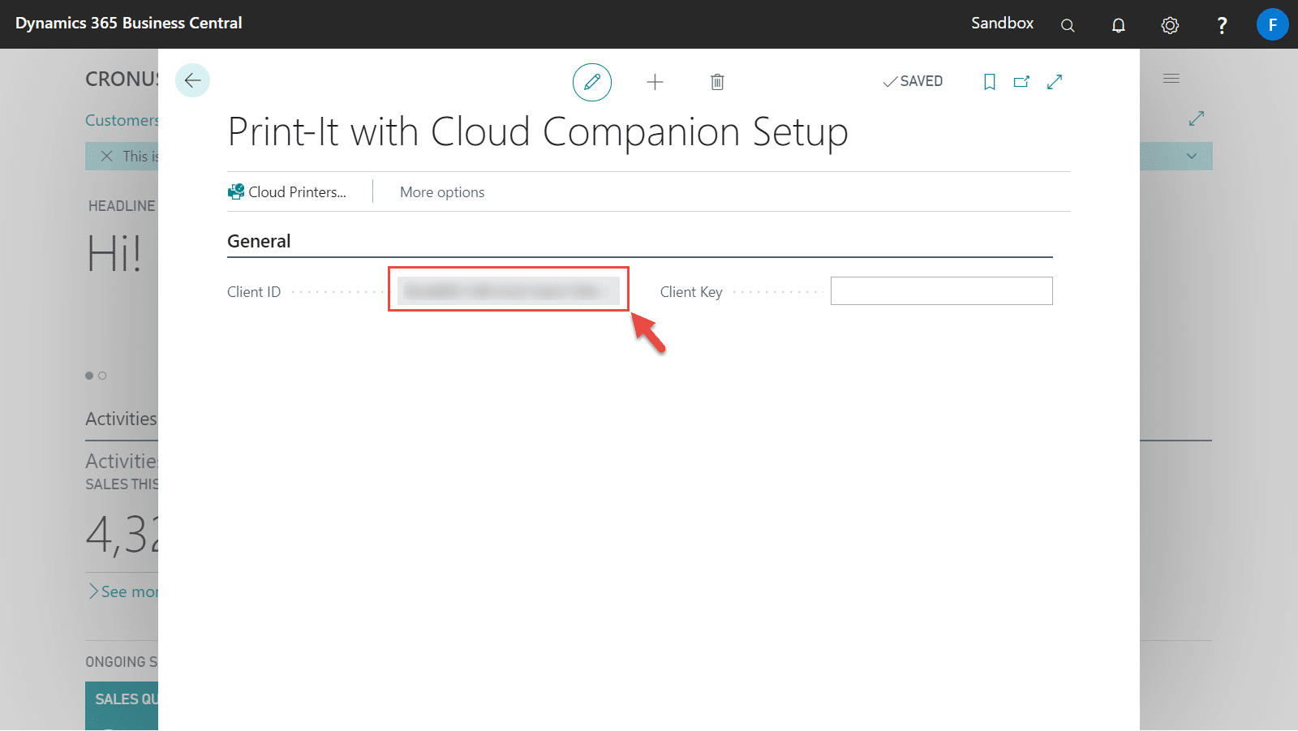1298x731 pixels.
Task: Open the Sales Quotes tile in background
Action: click(x=122, y=706)
